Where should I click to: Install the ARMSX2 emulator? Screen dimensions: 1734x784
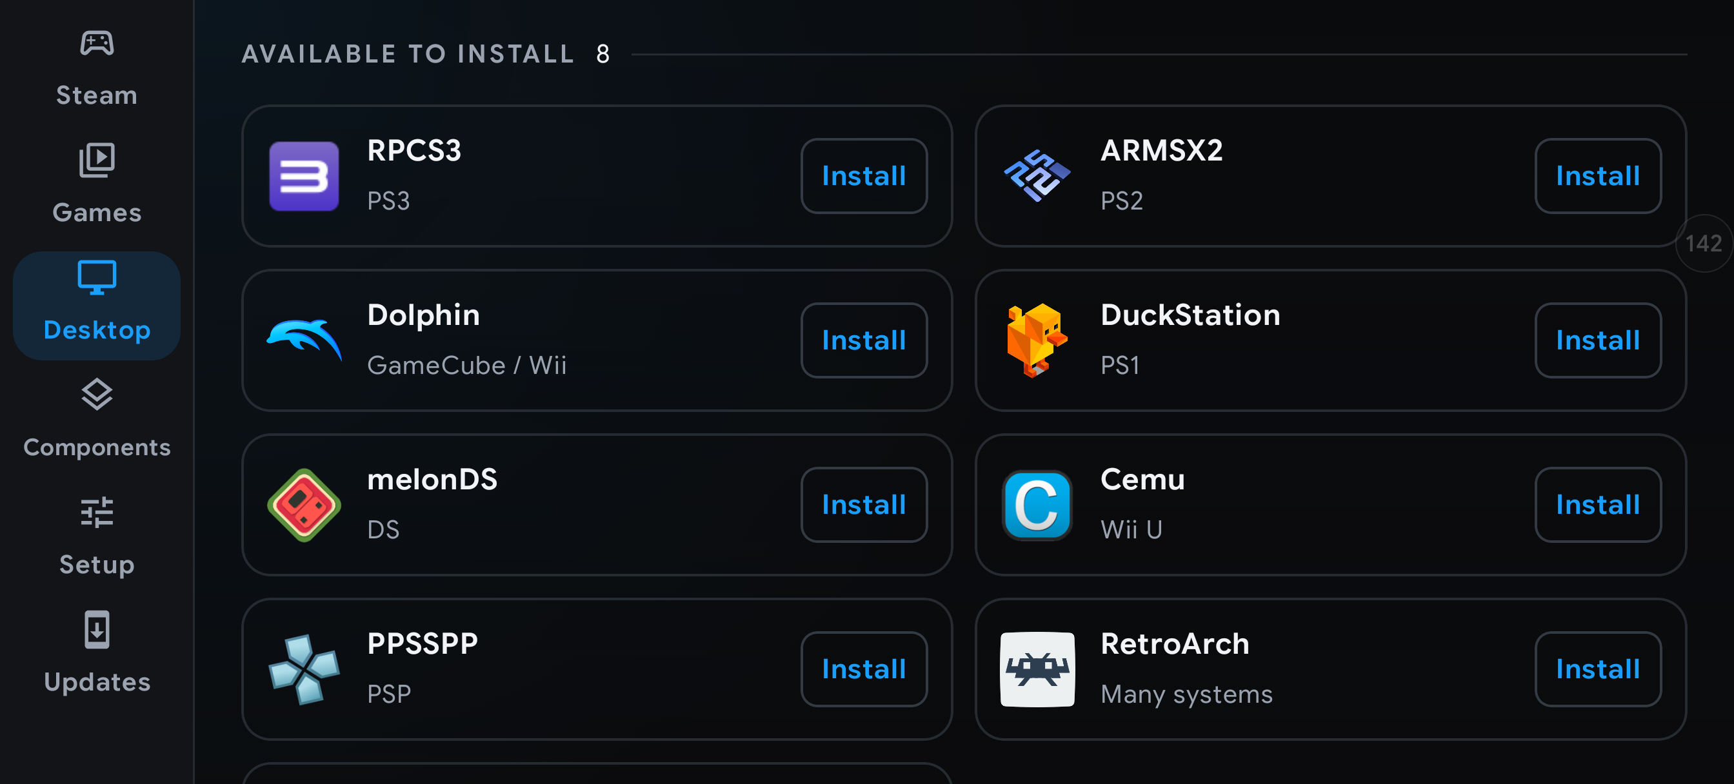pos(1597,175)
